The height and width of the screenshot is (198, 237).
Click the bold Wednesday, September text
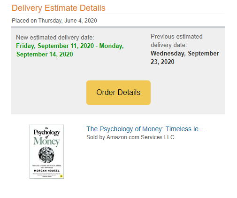coord(185,53)
